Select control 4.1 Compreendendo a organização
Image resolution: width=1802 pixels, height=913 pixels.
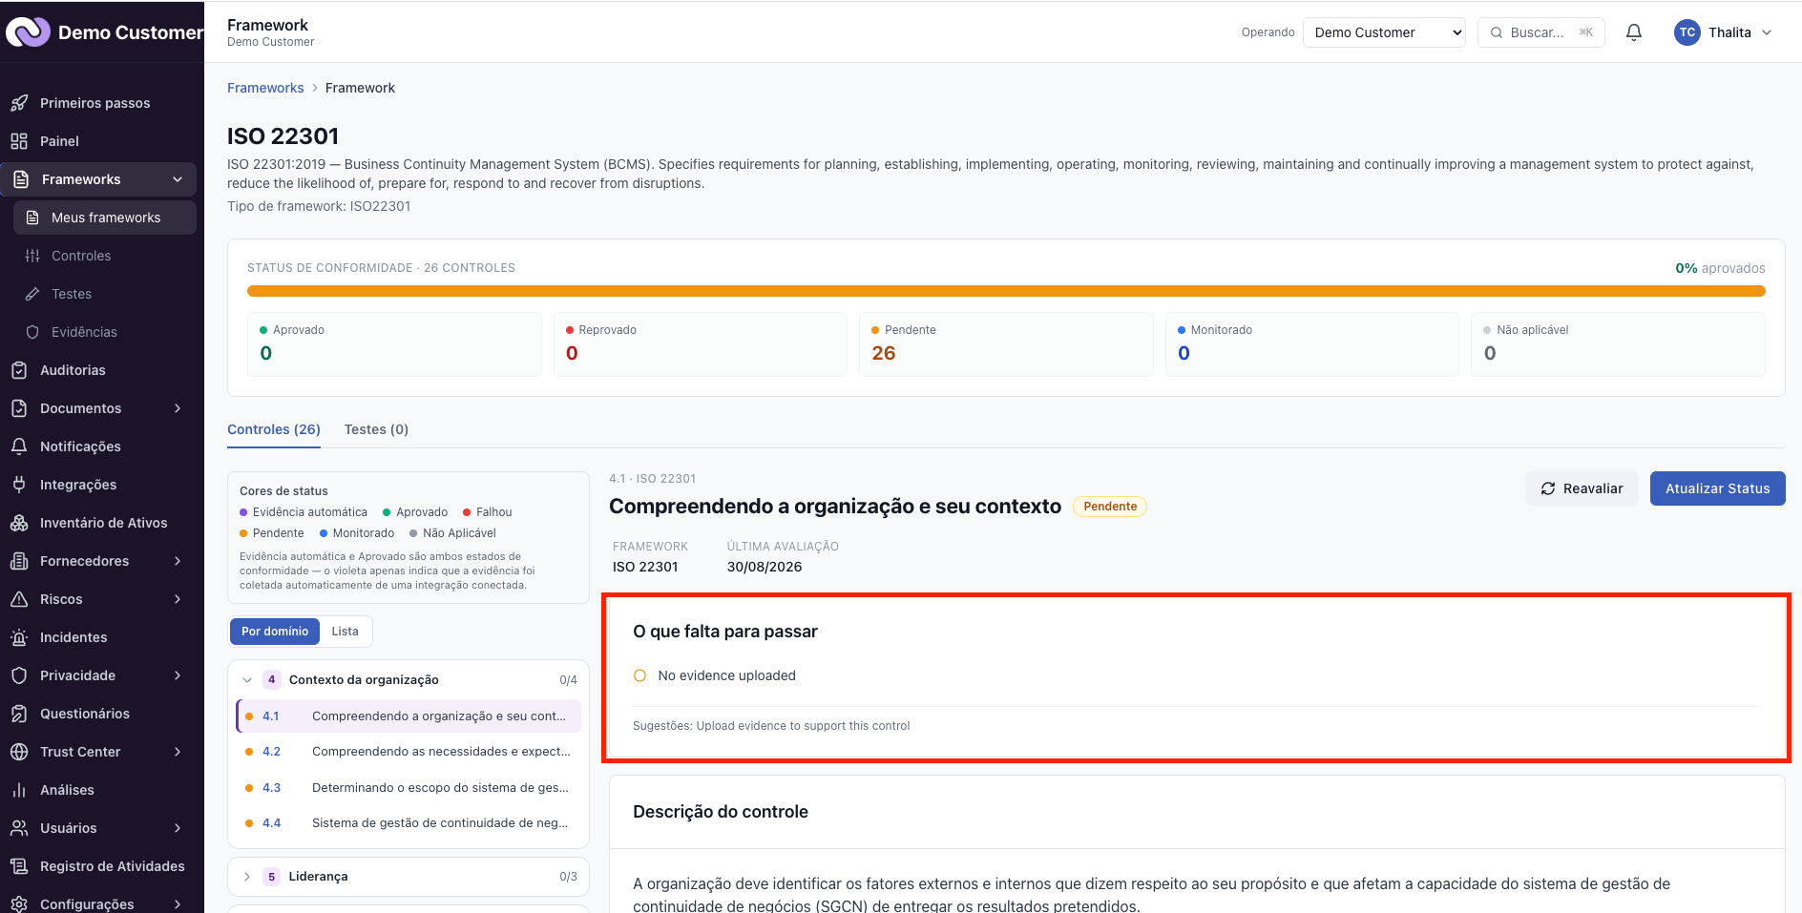[x=409, y=716]
